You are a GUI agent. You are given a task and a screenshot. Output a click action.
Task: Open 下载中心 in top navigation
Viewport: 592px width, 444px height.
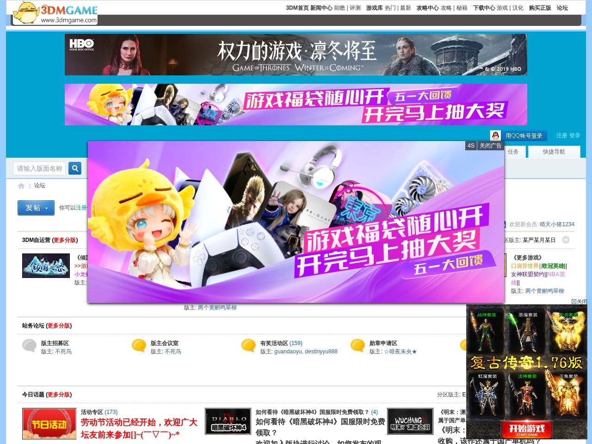pyautogui.click(x=484, y=8)
